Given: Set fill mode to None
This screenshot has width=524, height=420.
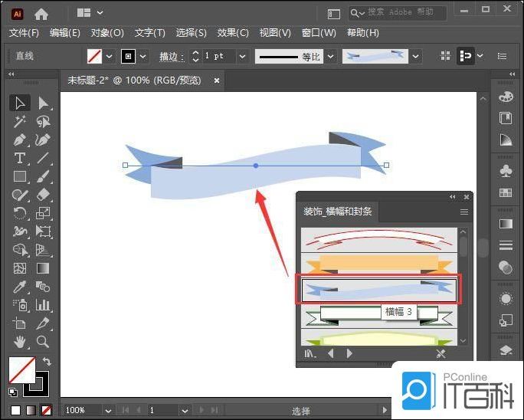Looking at the screenshot, I should (46, 410).
